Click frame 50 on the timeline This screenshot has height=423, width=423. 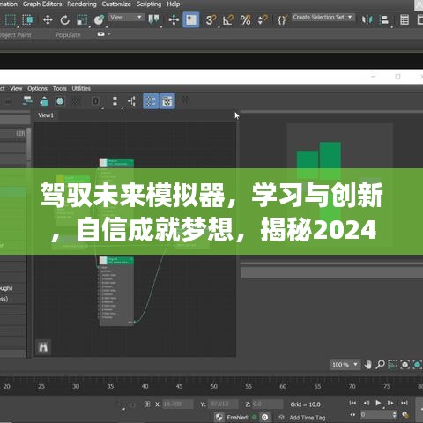point(214,386)
